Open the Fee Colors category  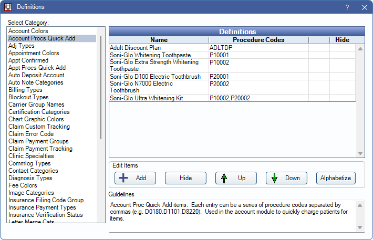point(23,185)
